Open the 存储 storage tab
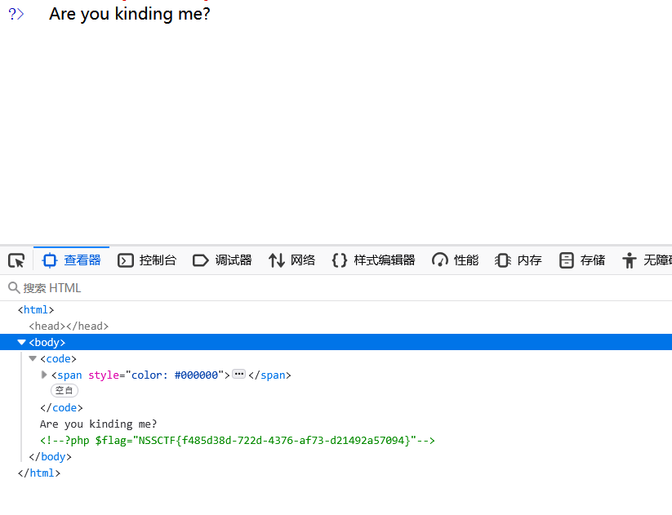The height and width of the screenshot is (515, 672). pos(582,260)
